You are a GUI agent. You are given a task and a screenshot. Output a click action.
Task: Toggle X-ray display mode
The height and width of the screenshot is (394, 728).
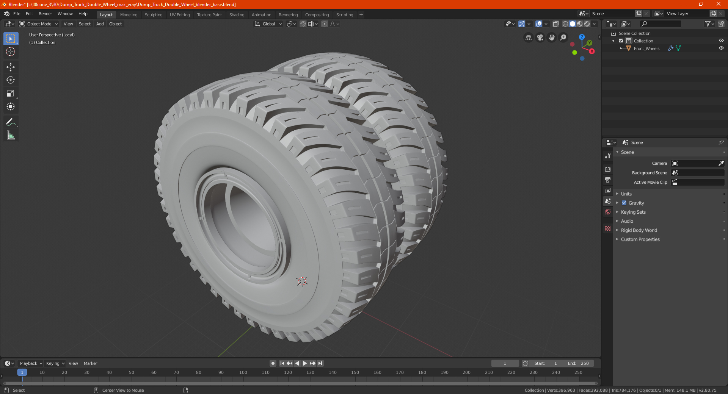[x=555, y=24]
